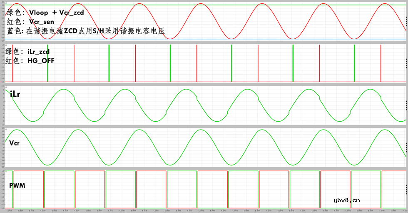This screenshot has width=408, height=213.
Task: Click the dotted handle right of top plot
Action: pyautogui.click(x=406, y=22)
